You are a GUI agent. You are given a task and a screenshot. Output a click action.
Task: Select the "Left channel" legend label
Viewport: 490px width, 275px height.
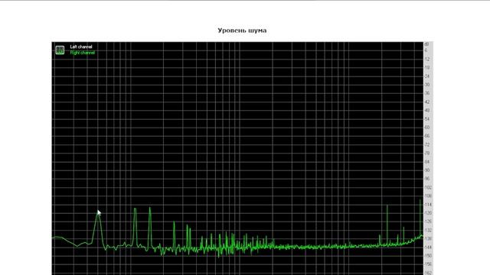click(81, 47)
